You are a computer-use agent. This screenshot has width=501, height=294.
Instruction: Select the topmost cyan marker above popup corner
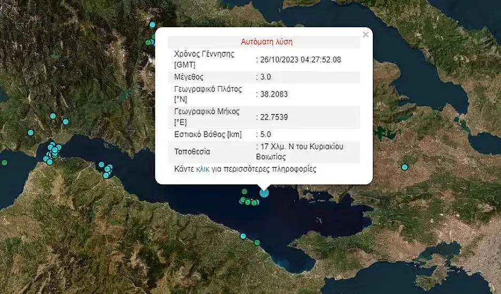click(153, 25)
